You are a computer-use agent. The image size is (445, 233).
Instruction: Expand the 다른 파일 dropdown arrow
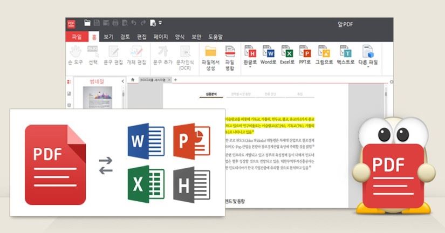(x=368, y=67)
